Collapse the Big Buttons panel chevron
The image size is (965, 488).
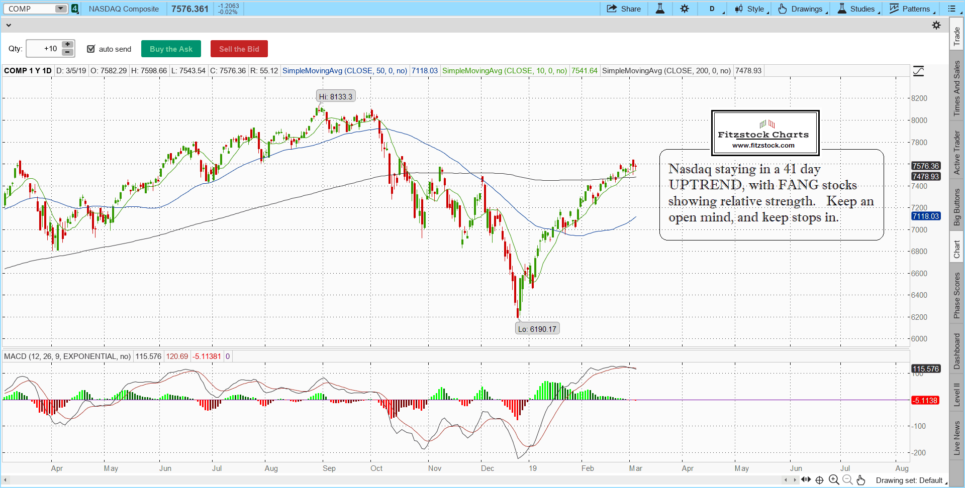point(9,25)
